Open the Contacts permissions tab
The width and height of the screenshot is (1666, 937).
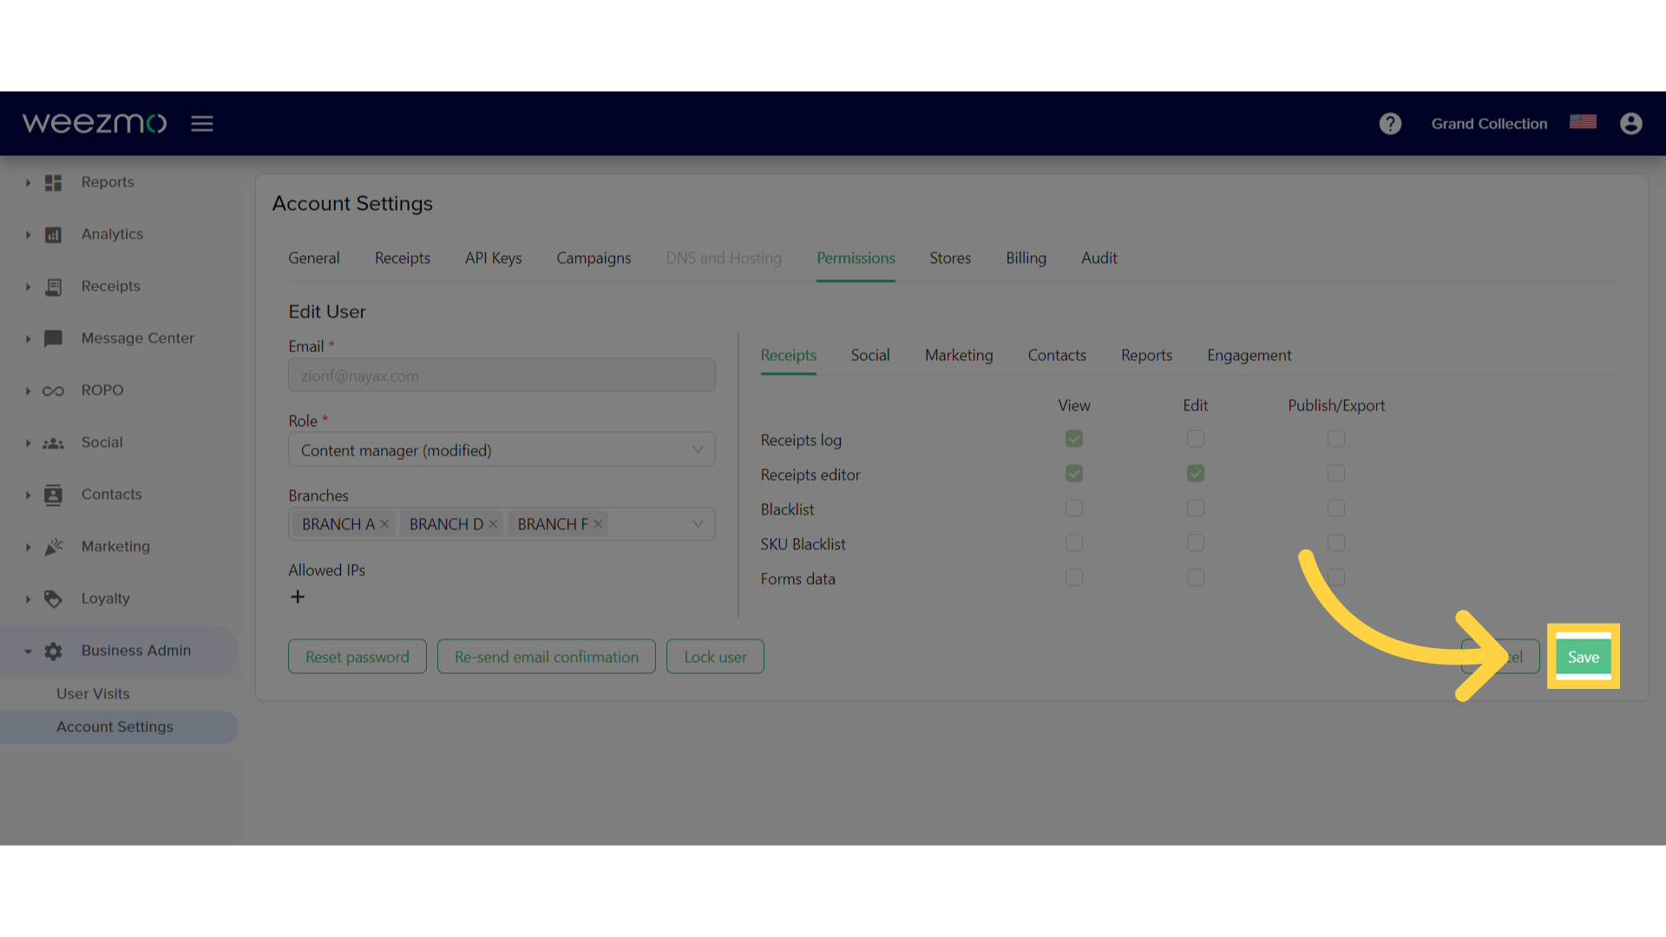1057,356
